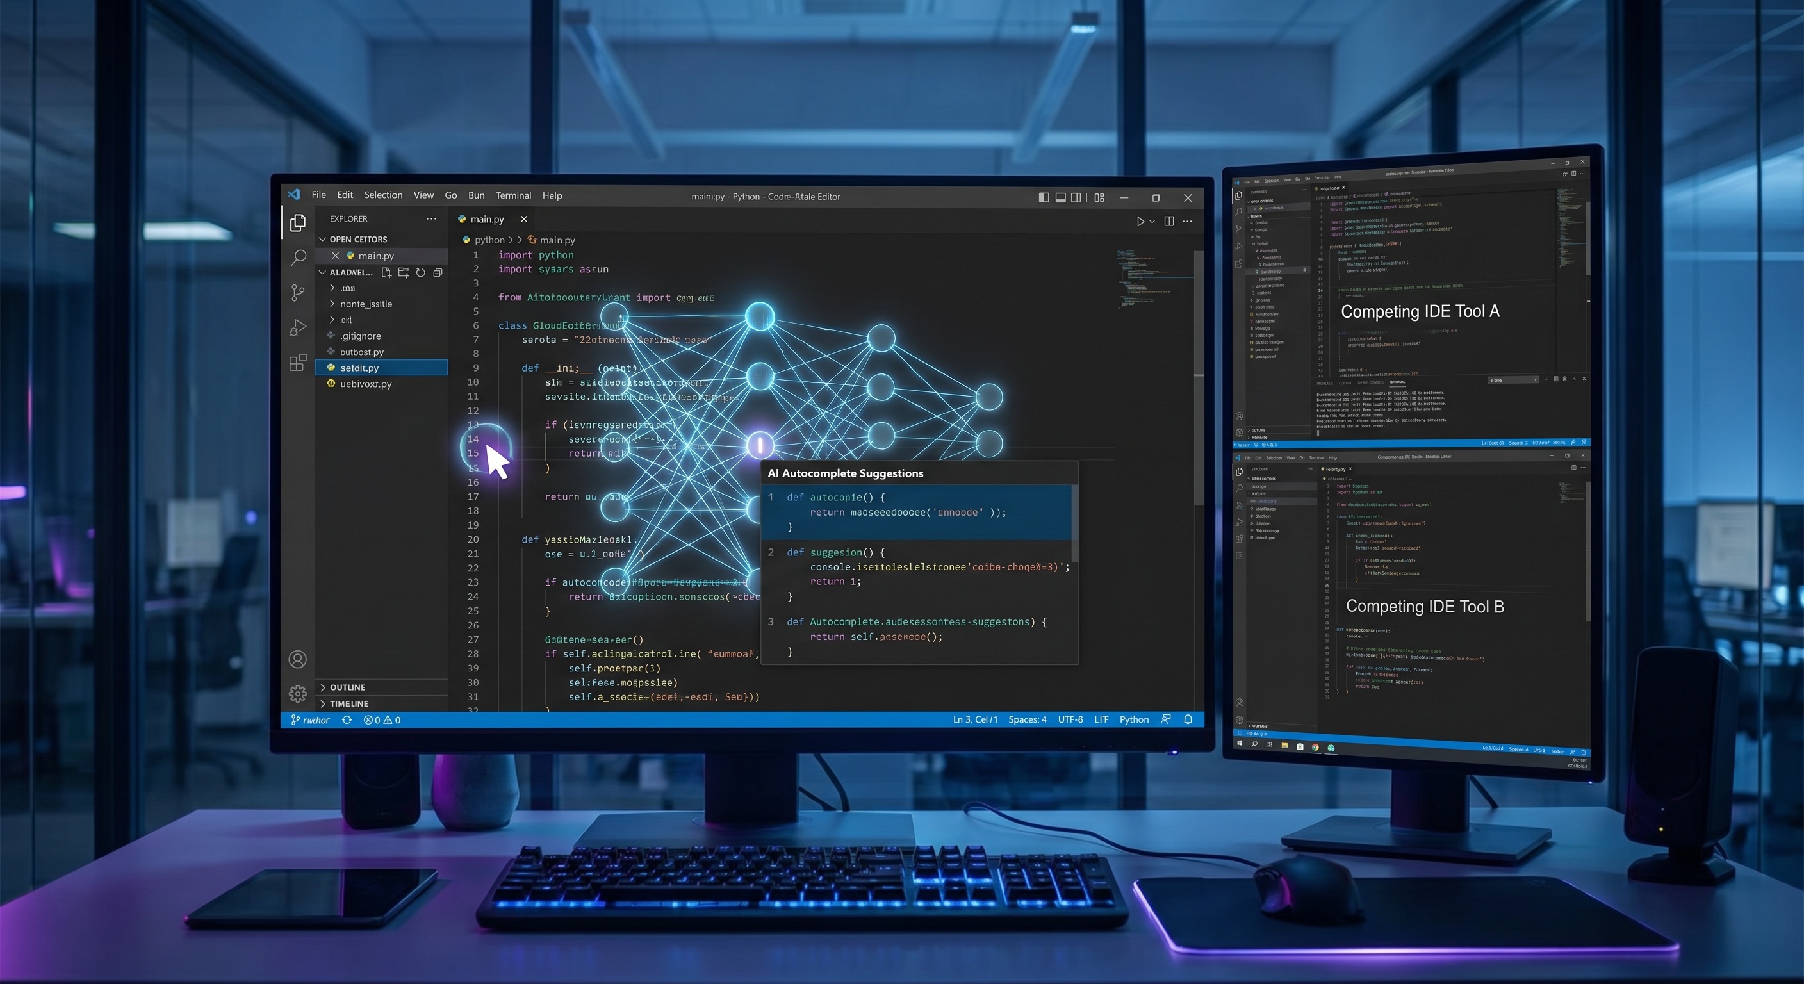Open the run button dropdown arrow
Viewport: 1804px width, 984px height.
point(1152,222)
